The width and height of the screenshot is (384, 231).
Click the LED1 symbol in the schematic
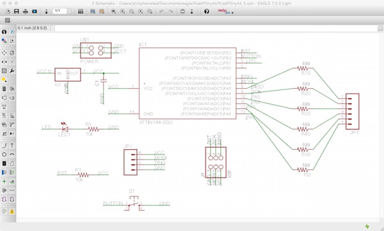65,129
